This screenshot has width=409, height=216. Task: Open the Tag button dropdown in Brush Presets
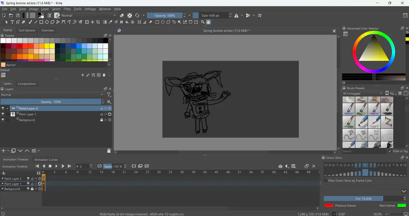(391, 93)
